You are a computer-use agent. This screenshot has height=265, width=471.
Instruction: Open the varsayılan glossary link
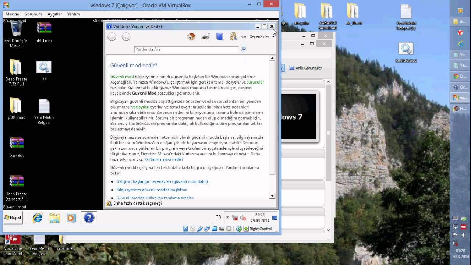[x=140, y=107]
